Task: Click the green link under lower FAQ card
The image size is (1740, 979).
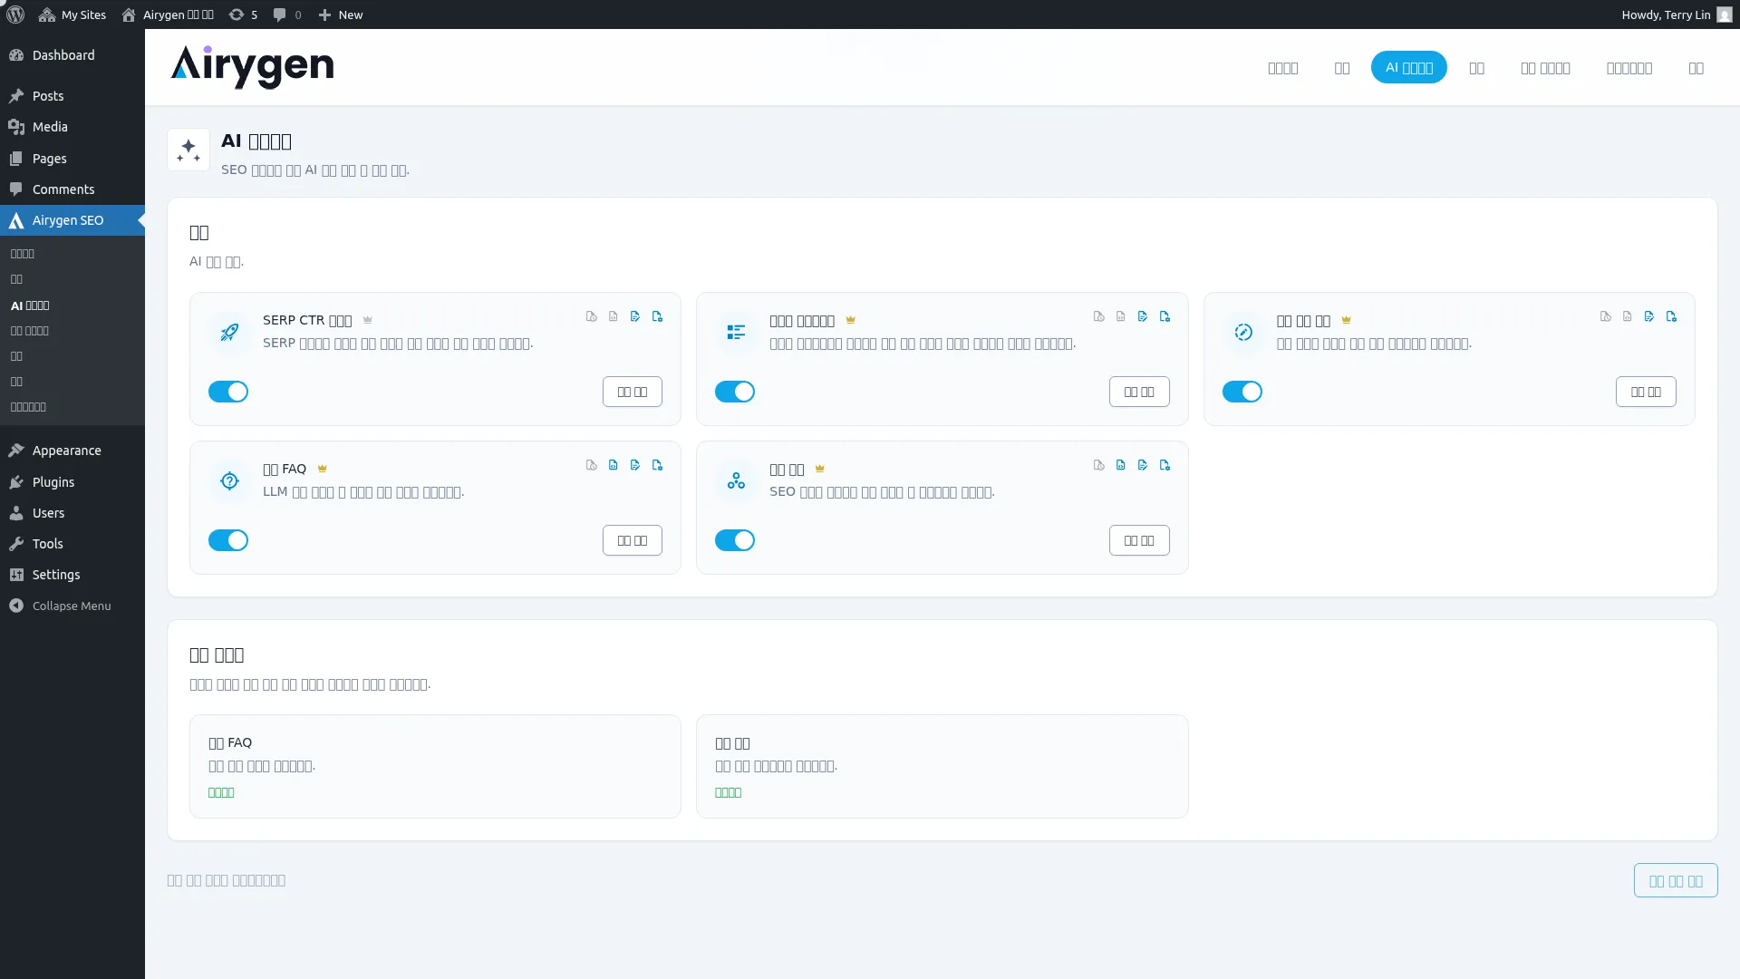Action: pyautogui.click(x=221, y=792)
